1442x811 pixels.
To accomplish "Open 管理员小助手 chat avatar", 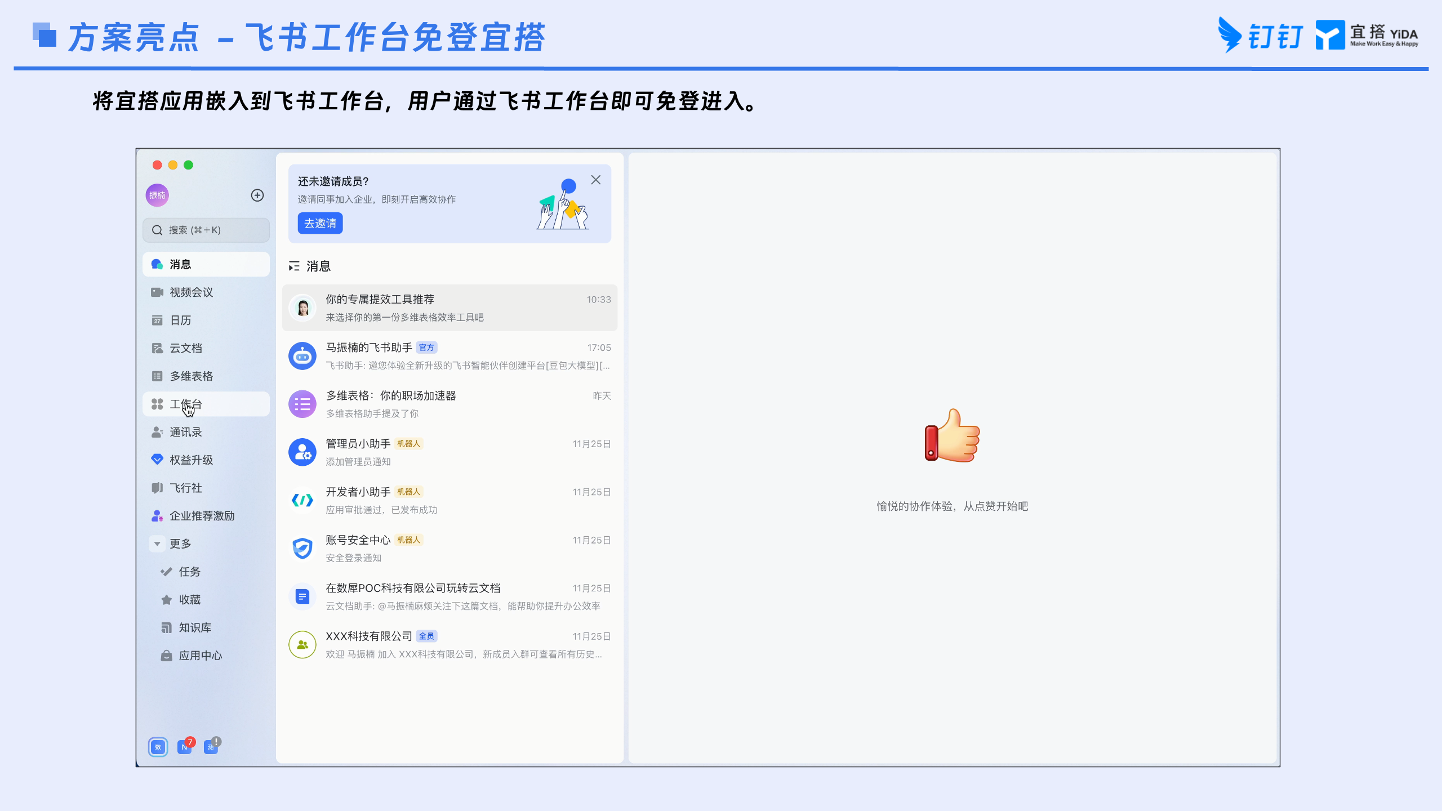I will click(302, 452).
